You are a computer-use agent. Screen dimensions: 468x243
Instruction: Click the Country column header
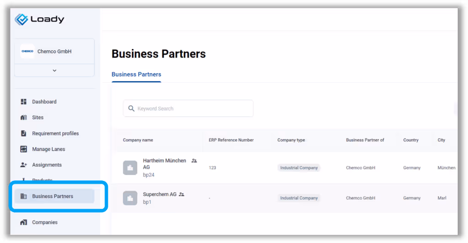pyautogui.click(x=411, y=140)
